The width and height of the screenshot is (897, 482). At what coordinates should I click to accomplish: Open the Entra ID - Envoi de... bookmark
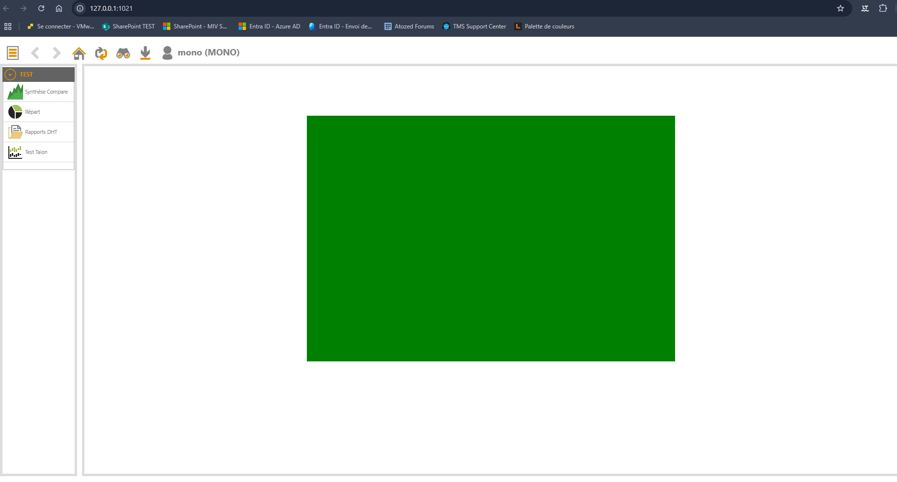(340, 26)
